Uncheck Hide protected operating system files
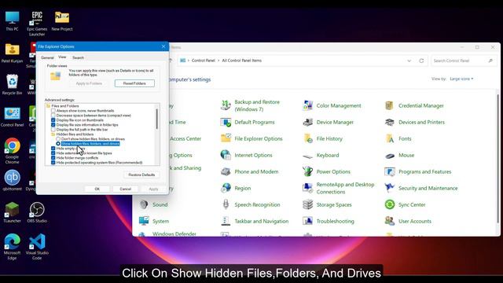This screenshot has height=283, width=503. click(x=53, y=163)
